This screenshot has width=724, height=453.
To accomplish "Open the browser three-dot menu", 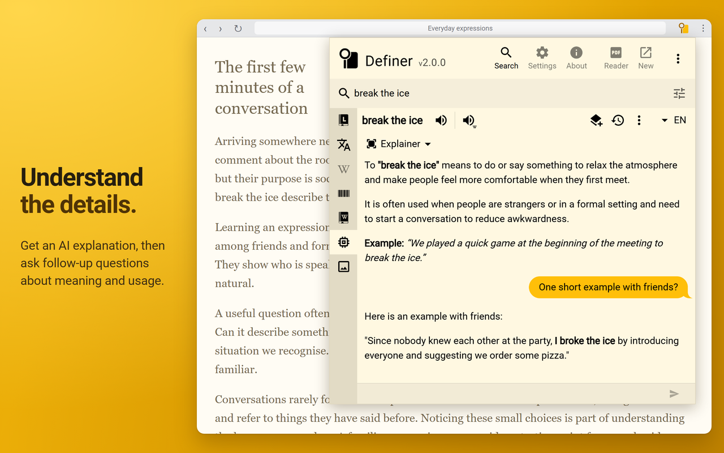I will (x=703, y=28).
